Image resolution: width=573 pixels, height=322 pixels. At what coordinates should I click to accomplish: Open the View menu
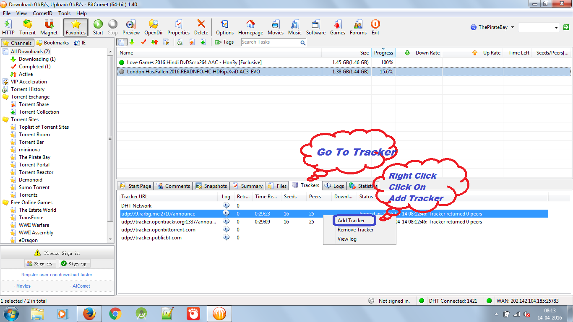click(21, 13)
